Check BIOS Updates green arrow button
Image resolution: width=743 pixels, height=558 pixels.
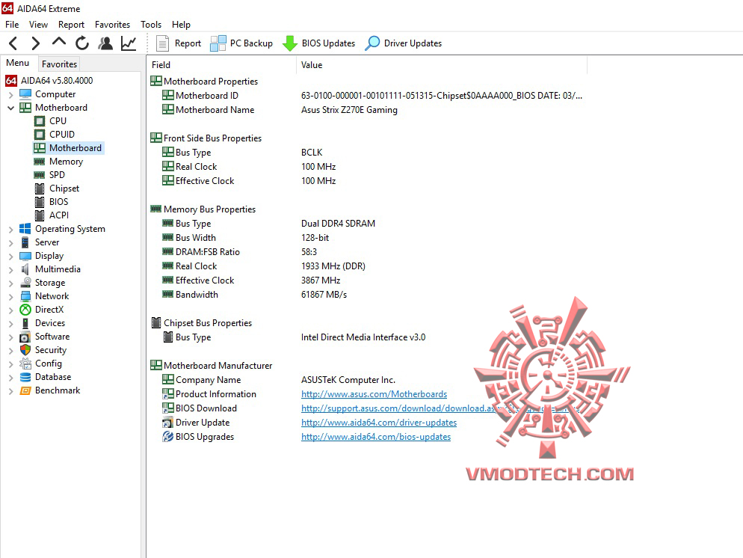pyautogui.click(x=318, y=43)
